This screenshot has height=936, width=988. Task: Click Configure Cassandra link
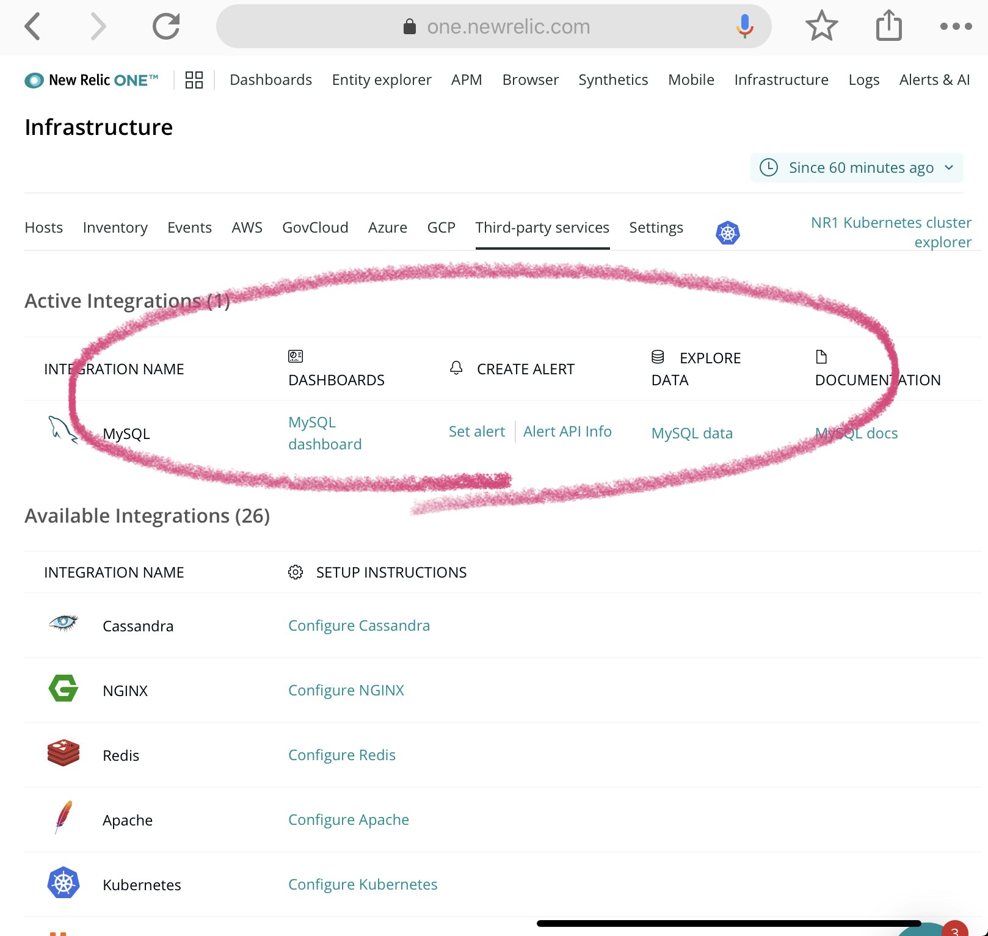point(359,626)
